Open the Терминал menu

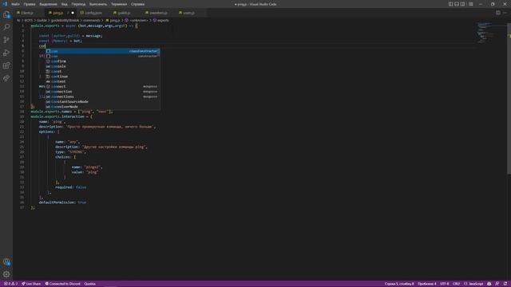tap(119, 4)
